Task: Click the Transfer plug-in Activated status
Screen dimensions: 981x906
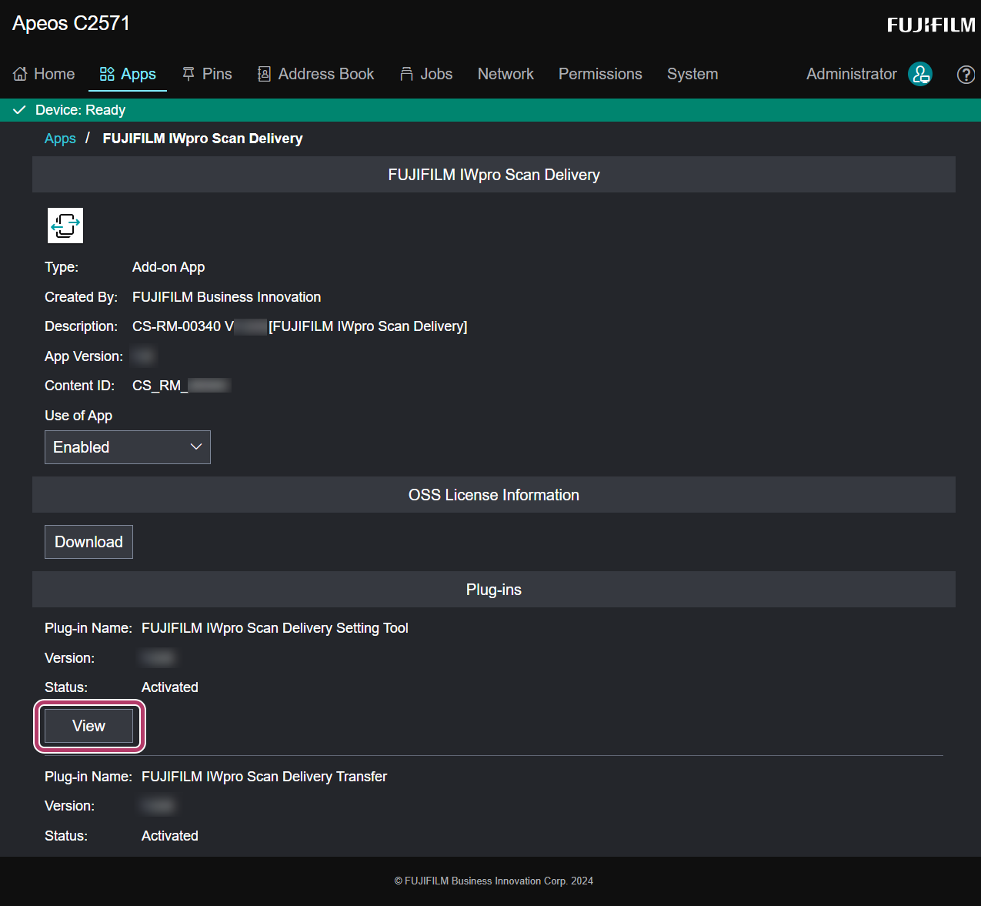Action: (170, 836)
